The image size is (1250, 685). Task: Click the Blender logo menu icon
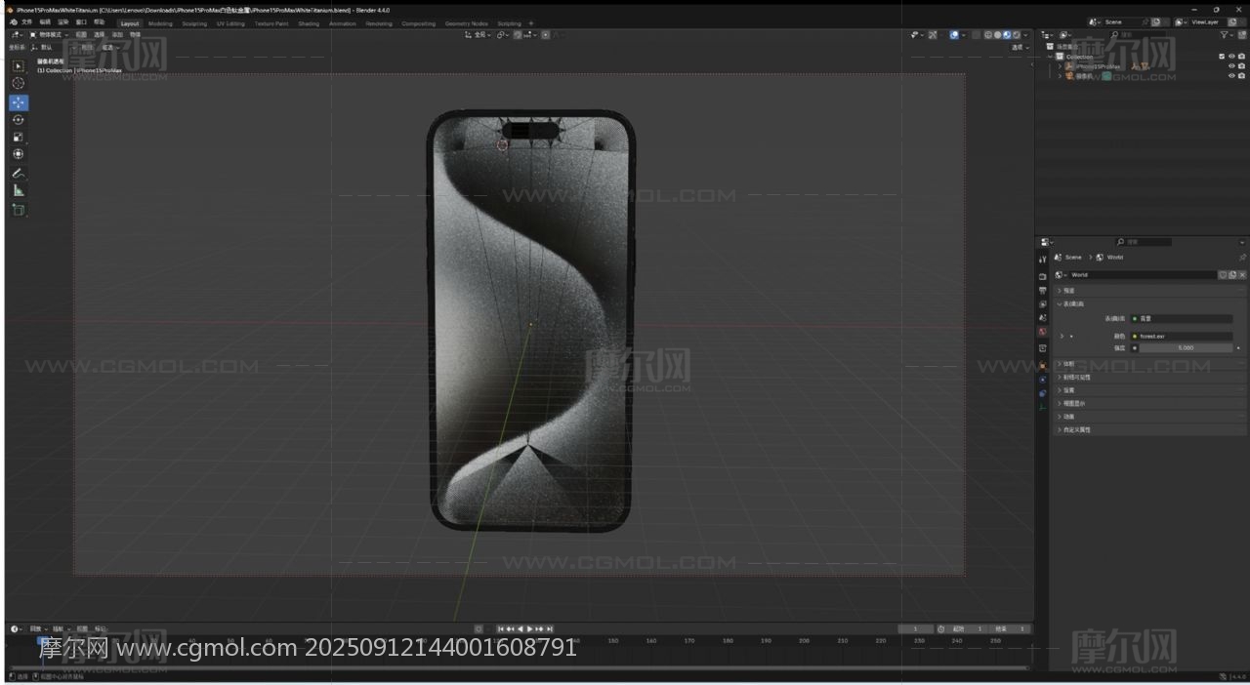13,22
